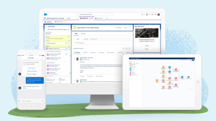The width and height of the screenshot is (216, 121).
Task: Click the Type a message field on phone
Action: (x=31, y=101)
